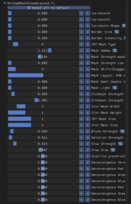This screenshot has height=204, width=131.
Task: Decrease Halation Strength with left arrow
Action: click(81, 138)
